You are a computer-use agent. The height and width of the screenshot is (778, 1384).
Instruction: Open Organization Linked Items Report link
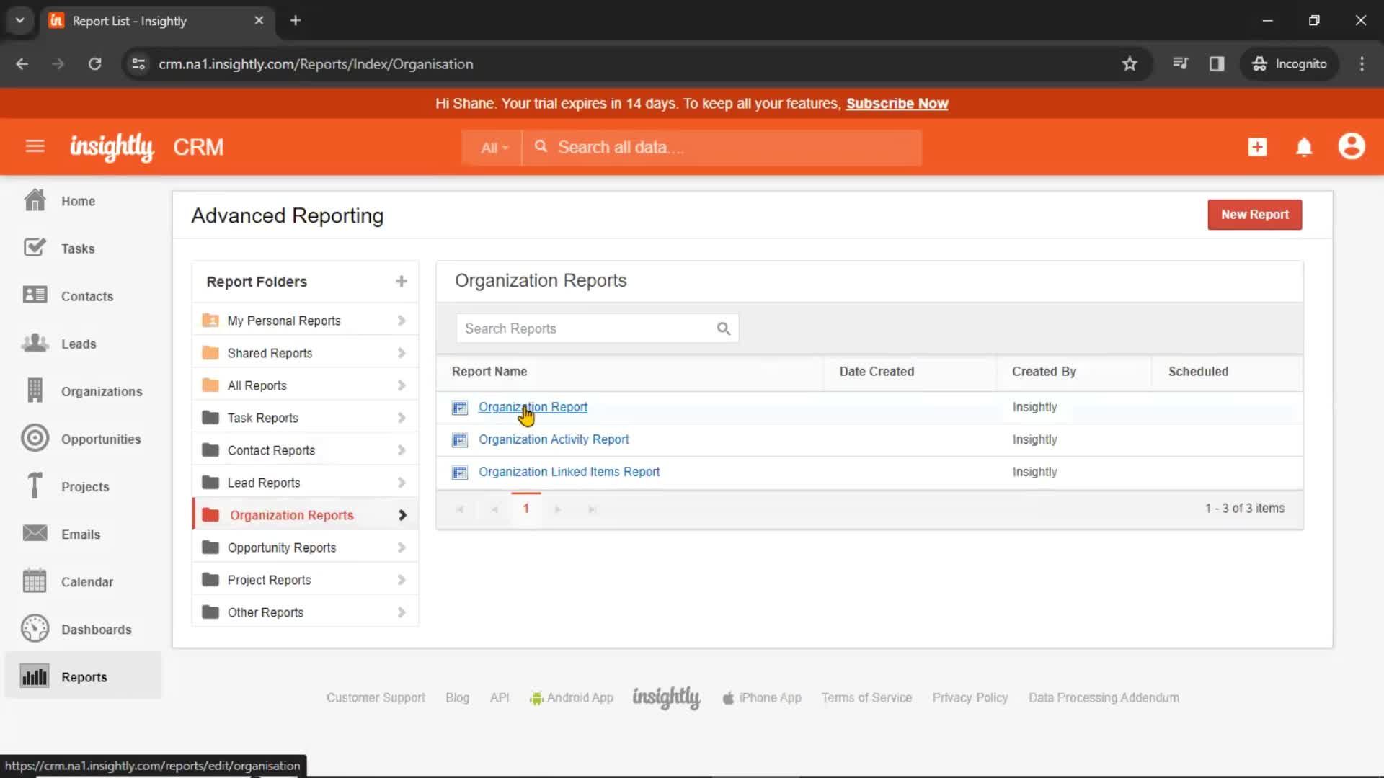click(x=569, y=472)
